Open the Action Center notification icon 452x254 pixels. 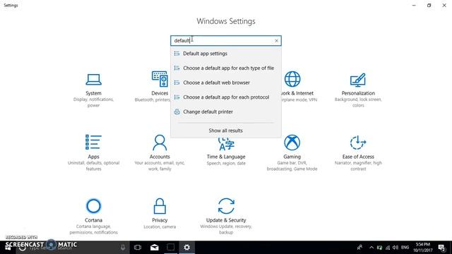(x=441, y=248)
